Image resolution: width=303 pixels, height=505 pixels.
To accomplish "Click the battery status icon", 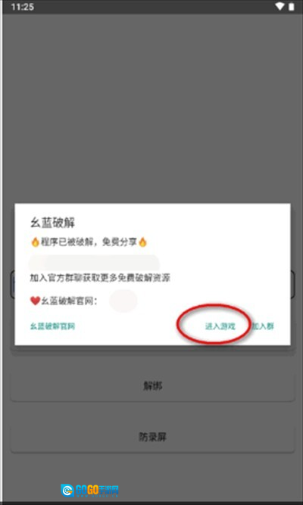I will [292, 7].
